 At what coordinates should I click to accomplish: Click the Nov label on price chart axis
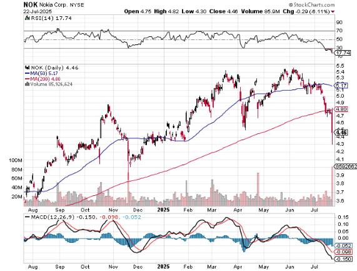point(113,210)
